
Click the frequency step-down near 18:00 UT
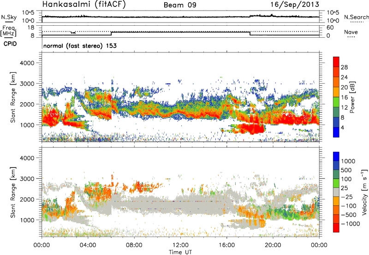pyautogui.click(x=250, y=34)
